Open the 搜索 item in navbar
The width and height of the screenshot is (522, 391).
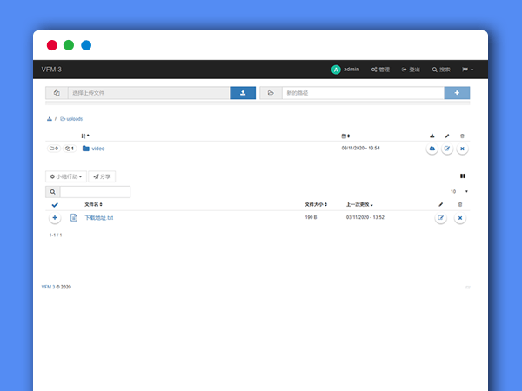tap(440, 69)
